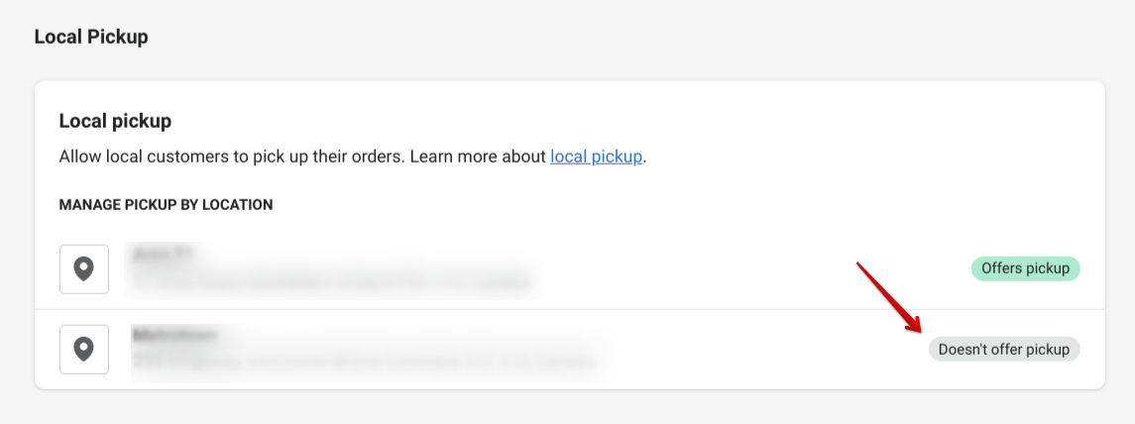Screen dimensions: 1135x424
Task: Click the map pin icon beside Offers pickup location
Action: tap(84, 269)
